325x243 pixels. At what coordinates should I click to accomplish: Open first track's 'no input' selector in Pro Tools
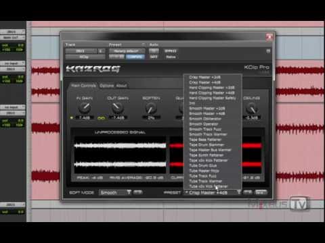pos(13,63)
